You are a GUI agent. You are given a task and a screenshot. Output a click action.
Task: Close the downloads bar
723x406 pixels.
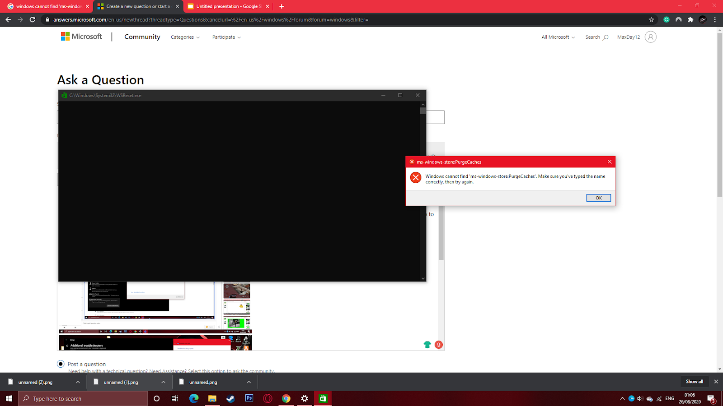pos(716,382)
